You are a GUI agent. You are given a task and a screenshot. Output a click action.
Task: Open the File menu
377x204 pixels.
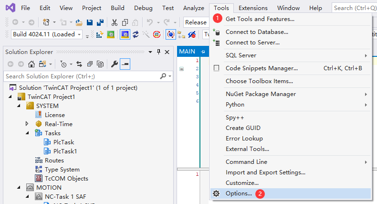coord(25,8)
